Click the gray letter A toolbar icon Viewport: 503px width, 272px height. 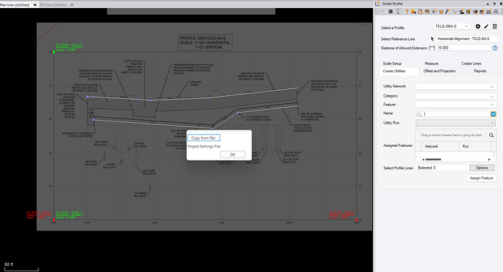(x=496, y=12)
